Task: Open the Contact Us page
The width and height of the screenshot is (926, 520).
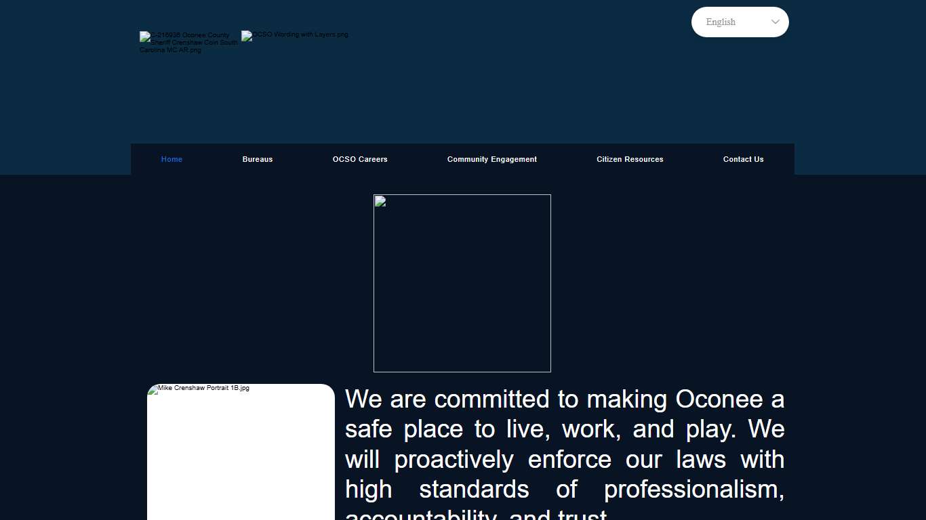Action: [x=743, y=159]
